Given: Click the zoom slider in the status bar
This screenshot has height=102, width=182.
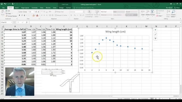Looking at the screenshot, I should 170,99.
